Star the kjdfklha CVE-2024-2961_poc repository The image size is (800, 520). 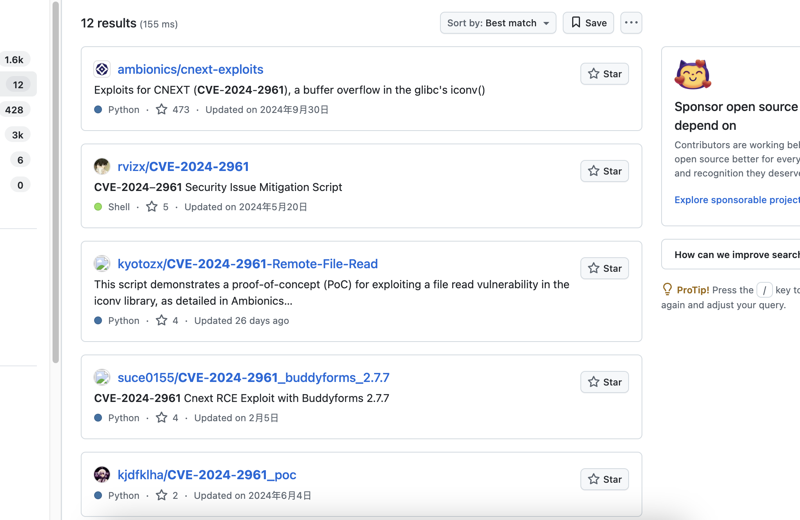tap(605, 479)
